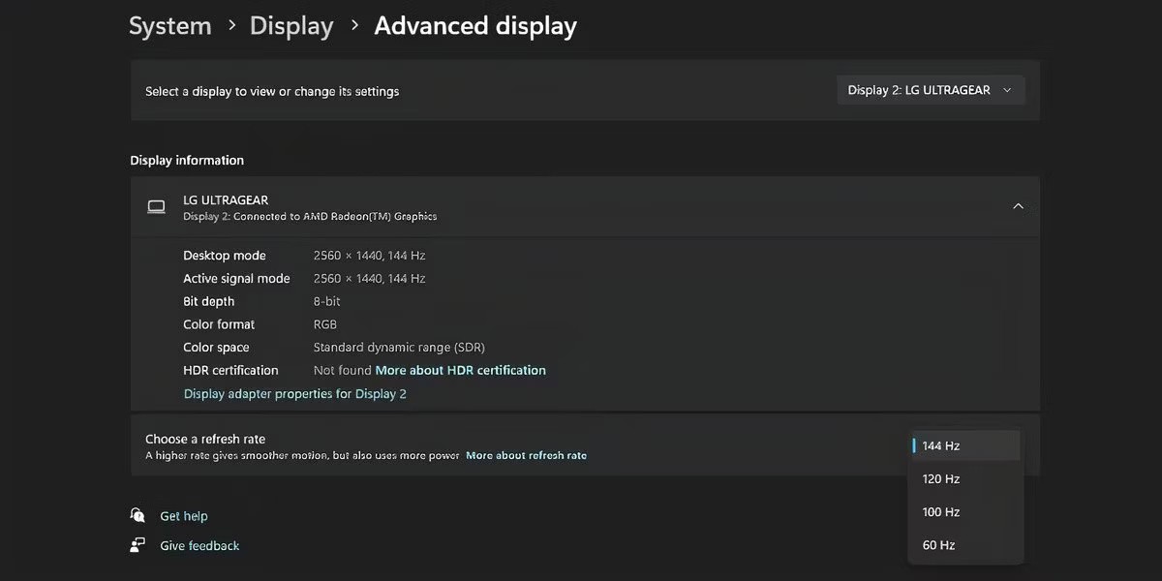The image size is (1162, 581).
Task: Click the Get help icon
Action: point(138,515)
